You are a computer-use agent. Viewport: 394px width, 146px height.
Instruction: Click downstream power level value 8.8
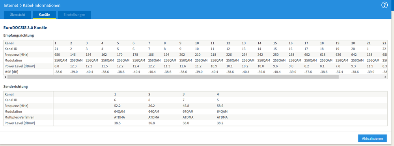[x=56, y=66]
